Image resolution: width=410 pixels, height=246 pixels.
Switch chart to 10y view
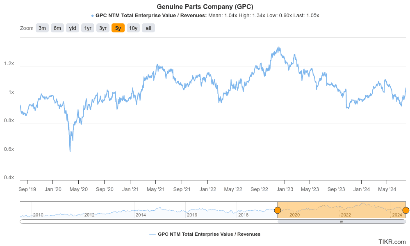(133, 28)
